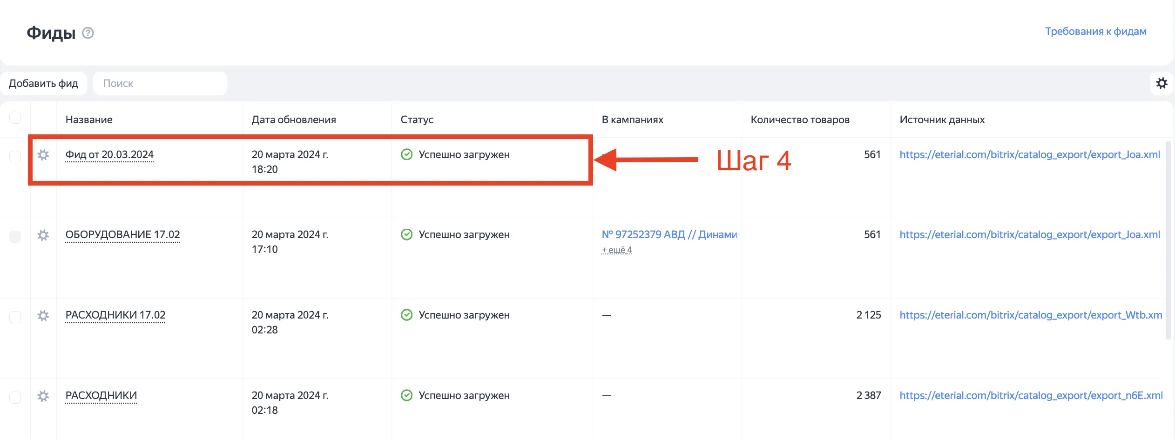Sort by the Дата обновления column header
The image size is (1175, 439).
293,120
